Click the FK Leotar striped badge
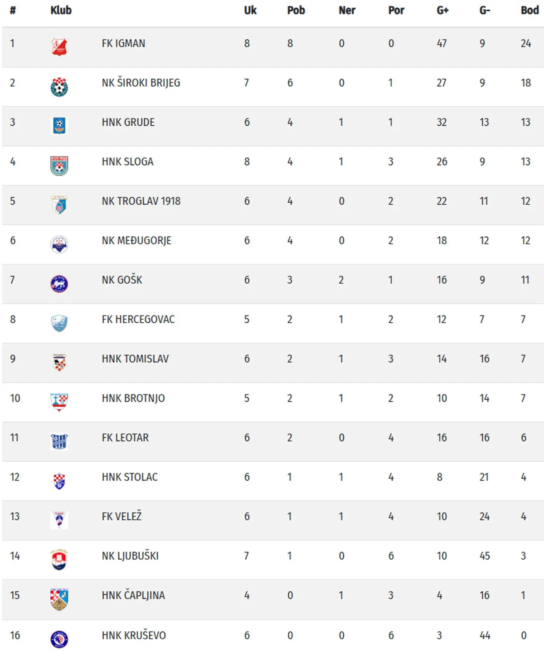 (59, 441)
